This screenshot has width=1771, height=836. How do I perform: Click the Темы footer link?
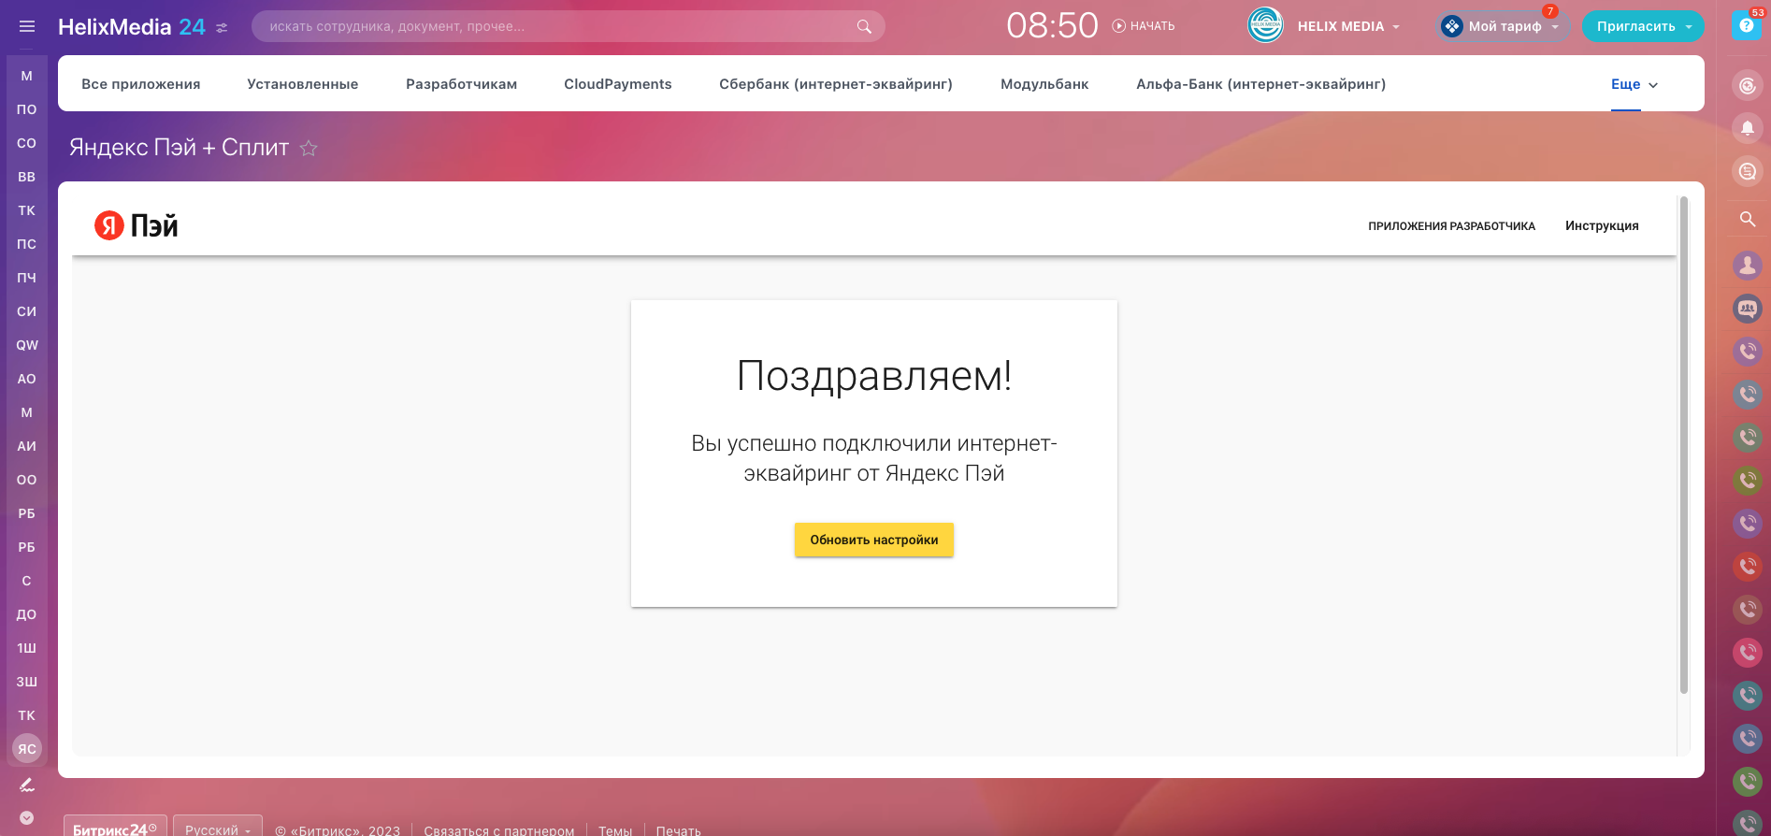pyautogui.click(x=615, y=830)
